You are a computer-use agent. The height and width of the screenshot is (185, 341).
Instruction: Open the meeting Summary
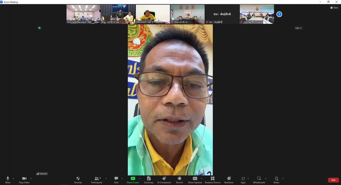149,180
